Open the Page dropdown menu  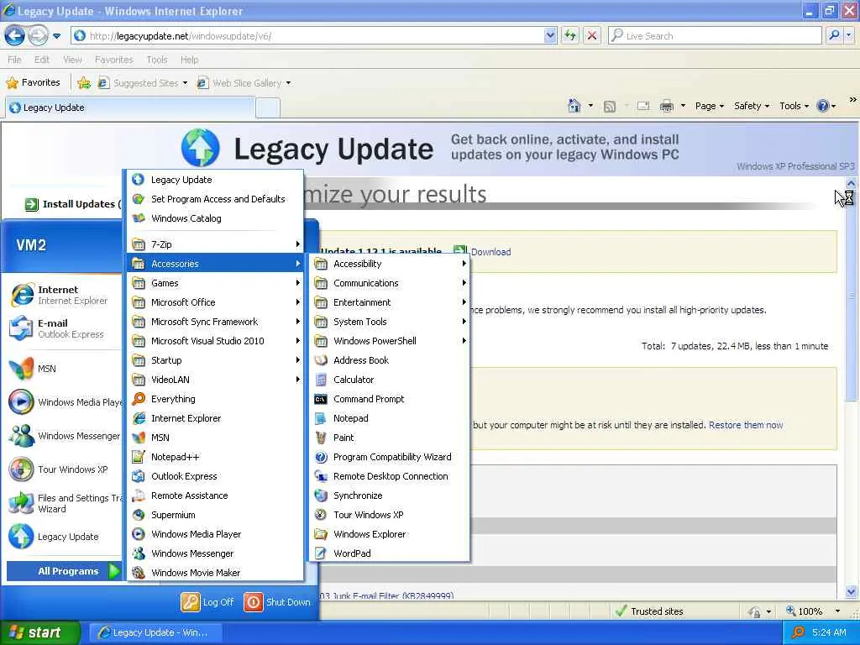point(709,106)
